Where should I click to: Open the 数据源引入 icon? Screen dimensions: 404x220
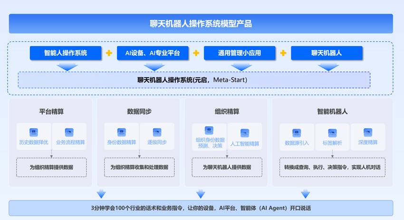[x=297, y=133]
